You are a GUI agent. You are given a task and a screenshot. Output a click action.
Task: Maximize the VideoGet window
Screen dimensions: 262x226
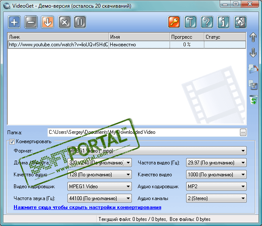236,4
